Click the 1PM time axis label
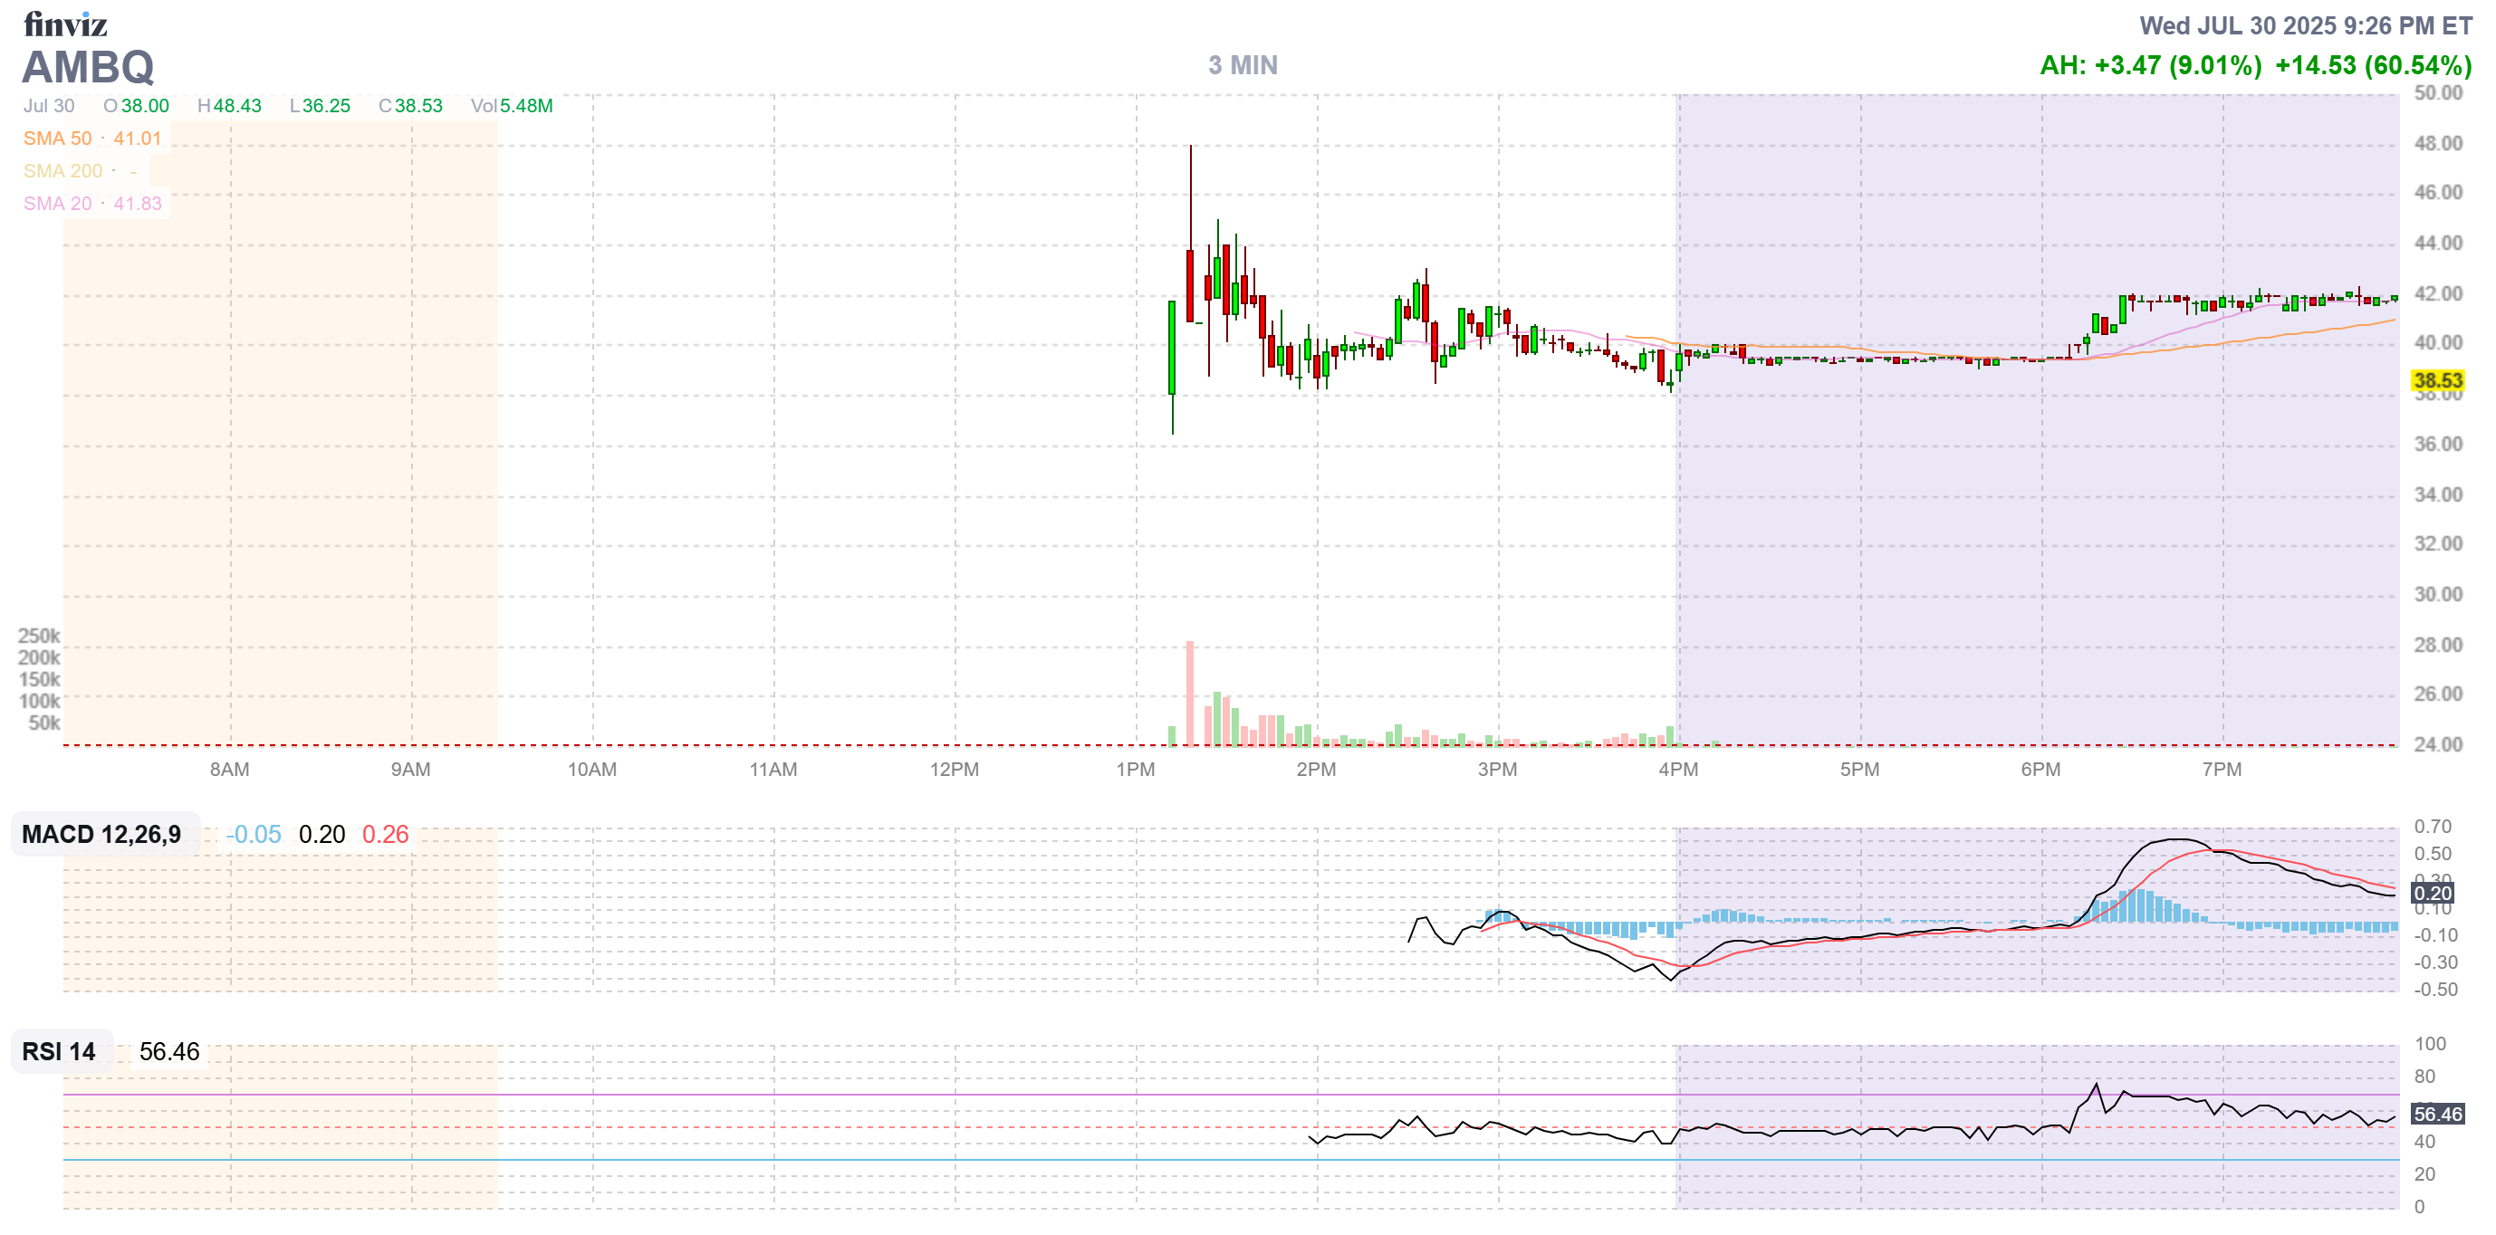The image size is (2496, 1235). point(1136,770)
